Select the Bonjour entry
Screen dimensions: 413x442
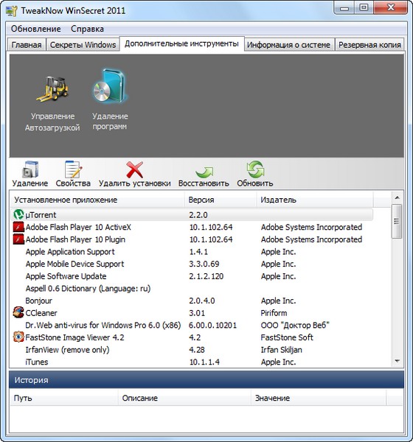192,301
